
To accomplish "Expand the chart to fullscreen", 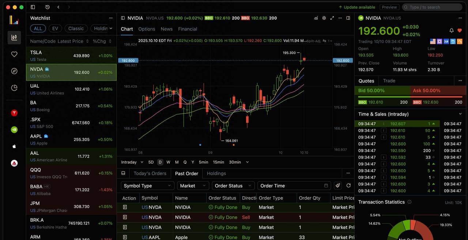I will point(332,18).
